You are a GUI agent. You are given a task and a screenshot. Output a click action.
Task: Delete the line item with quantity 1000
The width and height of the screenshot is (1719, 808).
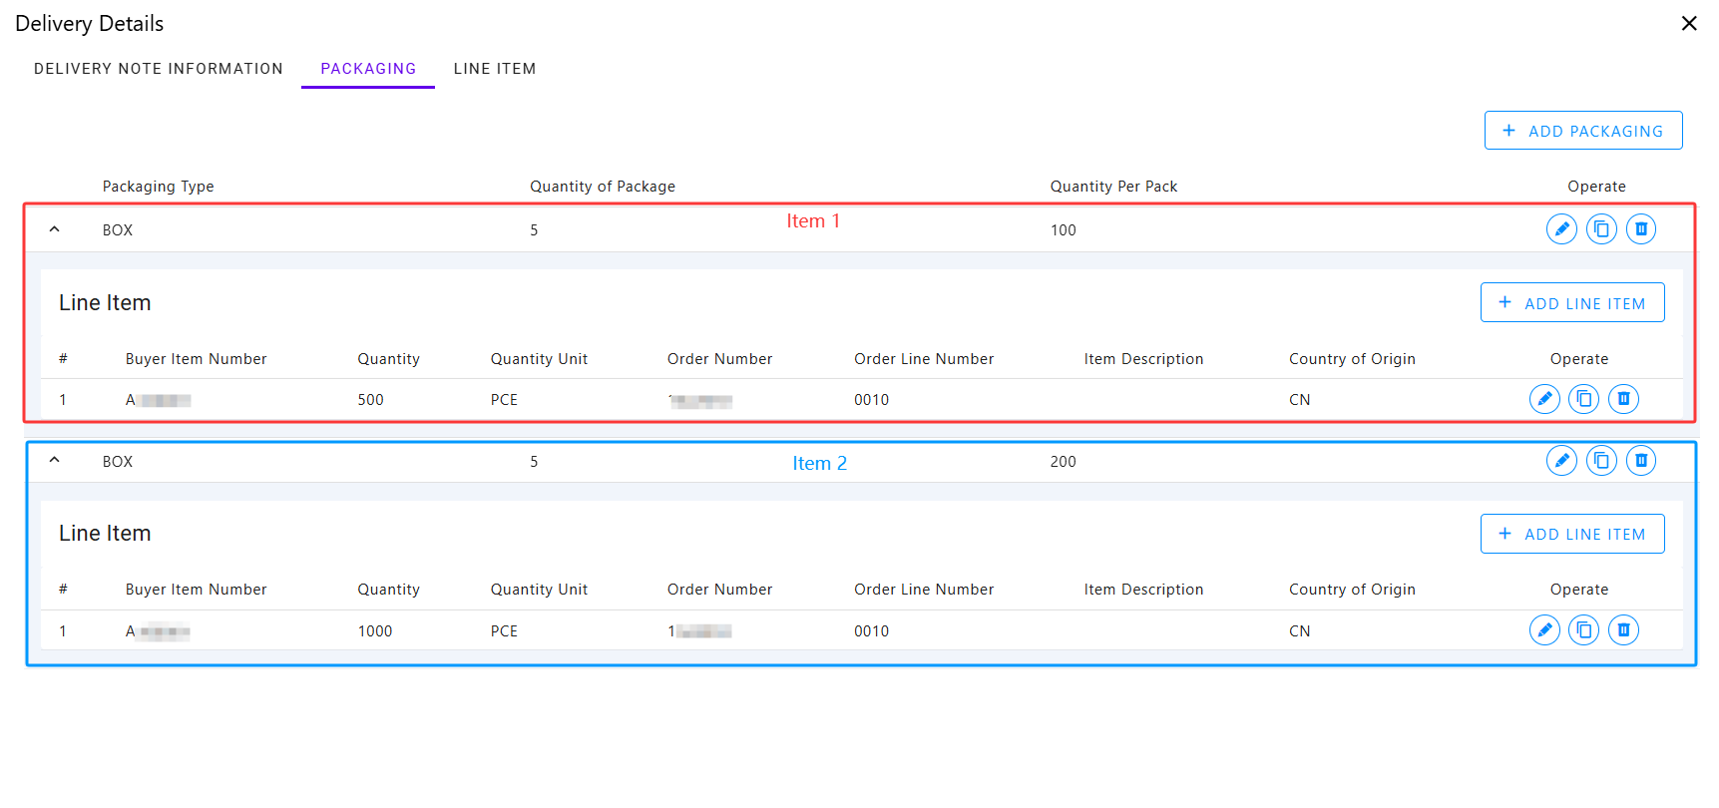pos(1624,630)
